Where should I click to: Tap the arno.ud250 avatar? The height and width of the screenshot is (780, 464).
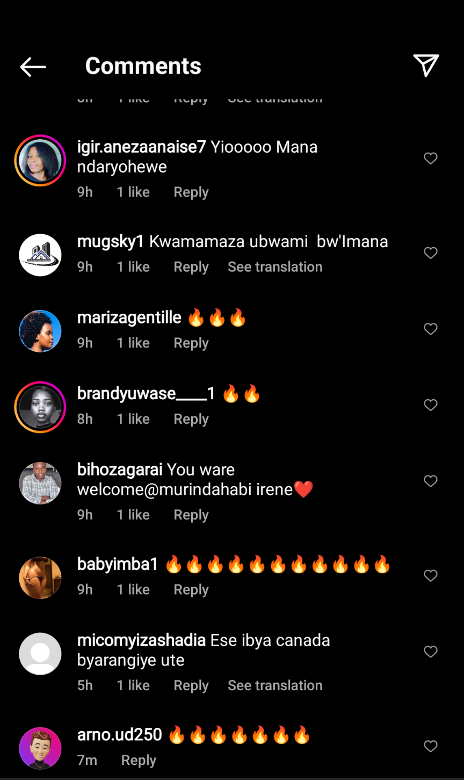pos(40,748)
